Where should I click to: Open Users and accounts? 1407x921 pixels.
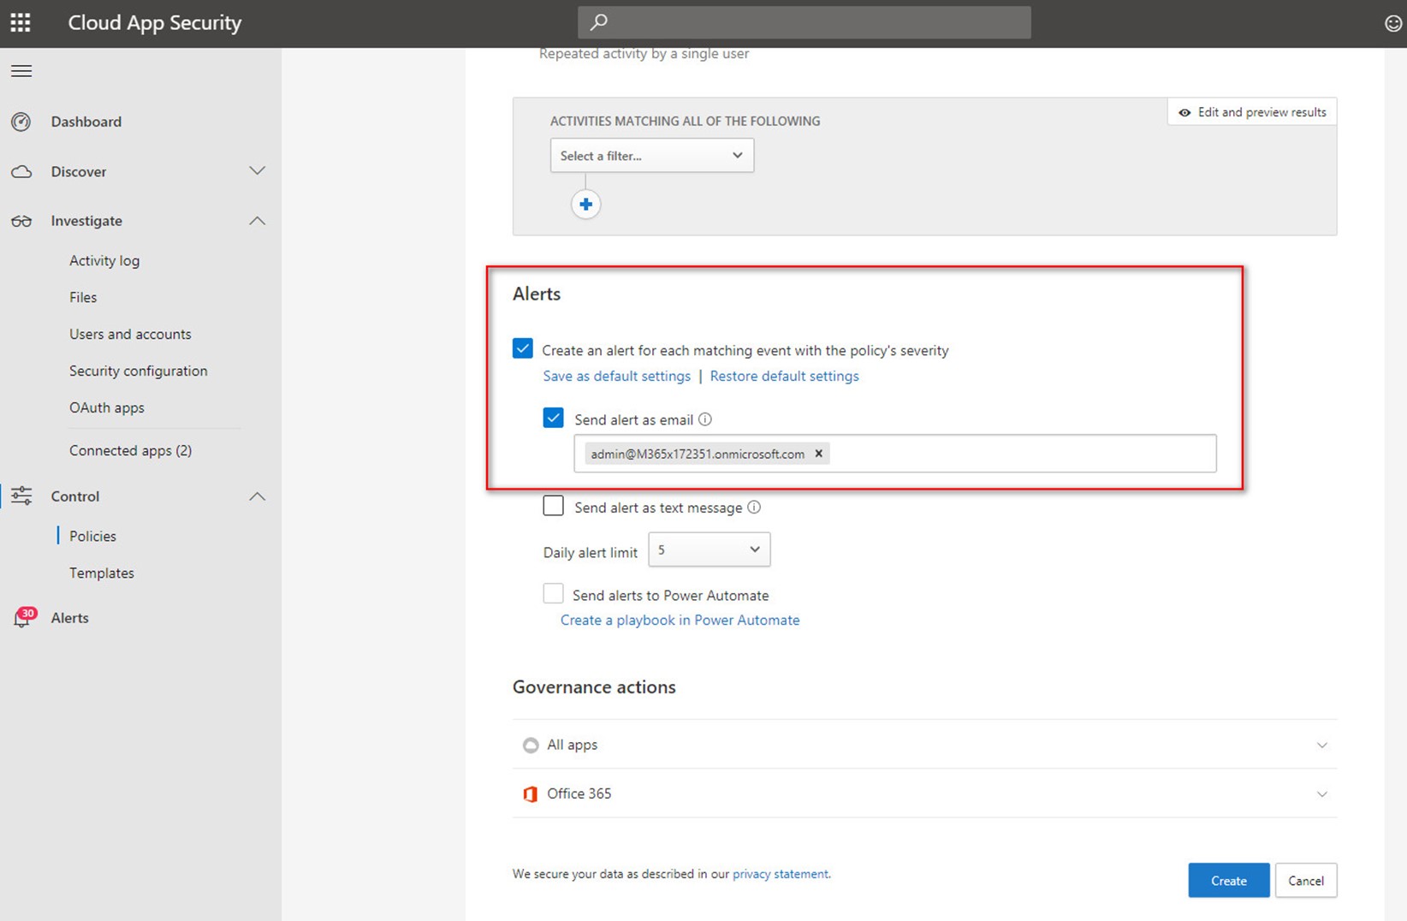130,334
